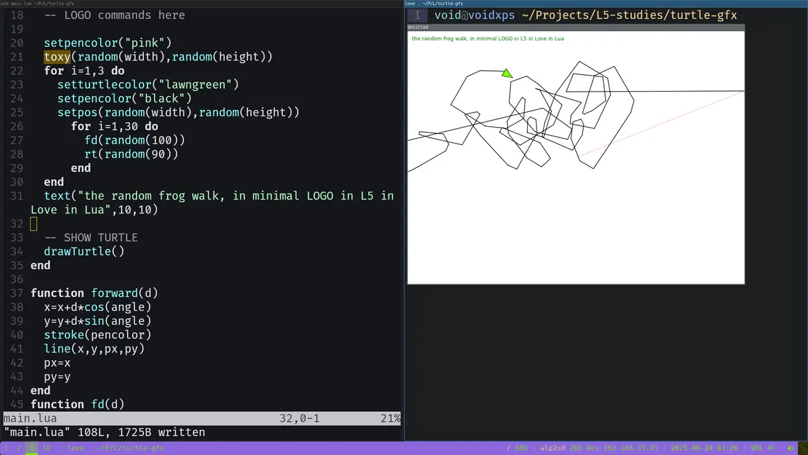Switch to workspace 1 in the bar
This screenshot has width=808, height=455.
[x=7, y=448]
